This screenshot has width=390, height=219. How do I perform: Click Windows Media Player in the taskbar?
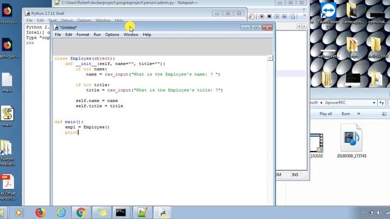[x=19, y=212]
